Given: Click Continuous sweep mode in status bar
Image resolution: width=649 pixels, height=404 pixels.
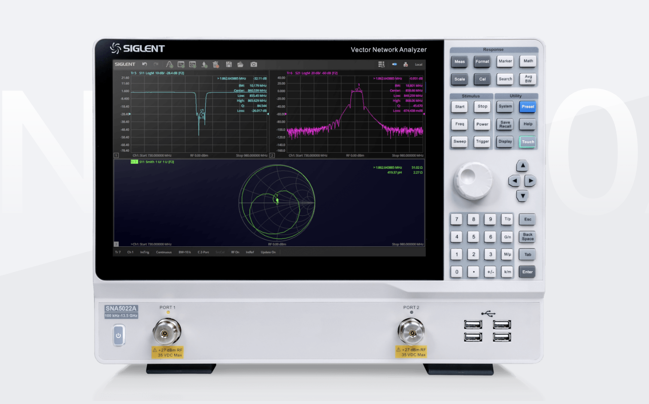Looking at the screenshot, I should (164, 252).
